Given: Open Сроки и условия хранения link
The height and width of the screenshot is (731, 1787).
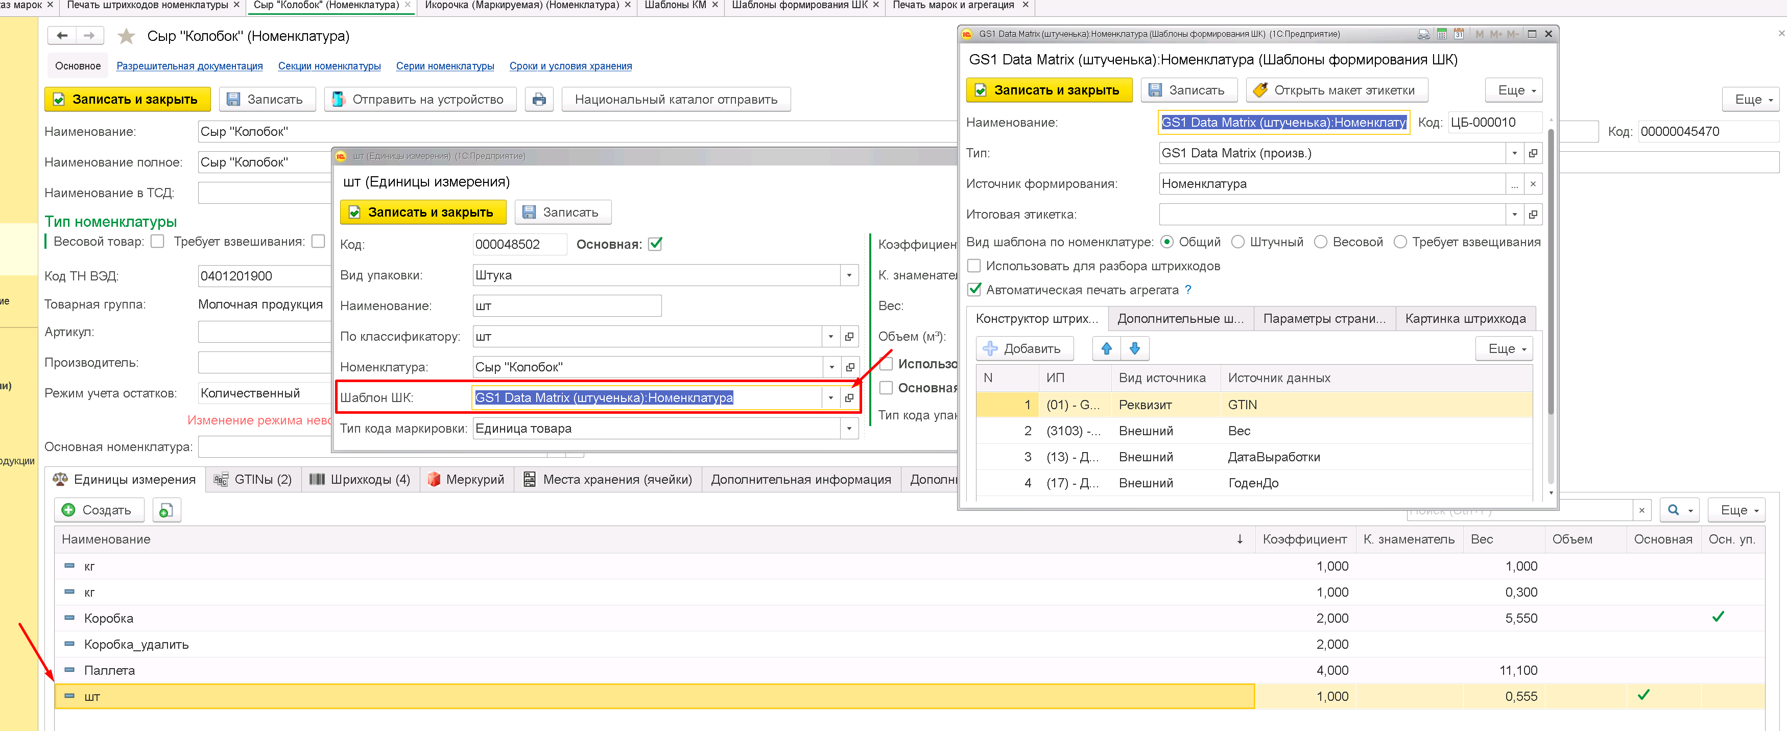Looking at the screenshot, I should pyautogui.click(x=570, y=66).
